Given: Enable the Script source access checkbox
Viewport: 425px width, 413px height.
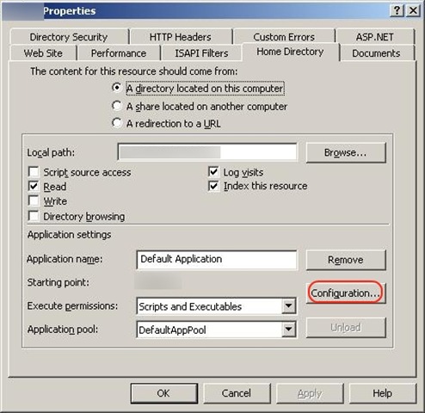Looking at the screenshot, I should pyautogui.click(x=34, y=172).
